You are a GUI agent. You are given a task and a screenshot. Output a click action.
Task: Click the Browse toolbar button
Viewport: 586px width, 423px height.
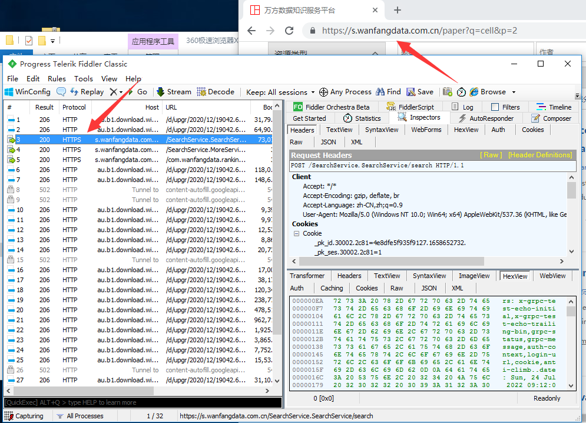click(x=488, y=92)
